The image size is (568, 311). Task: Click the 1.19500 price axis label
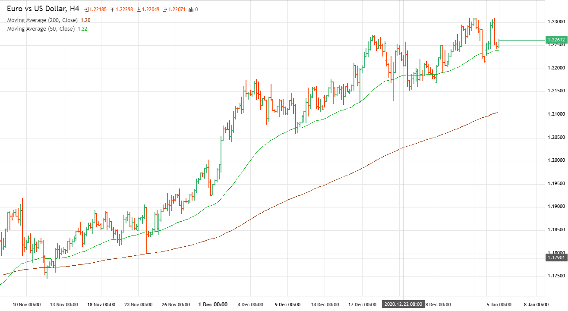(555, 184)
